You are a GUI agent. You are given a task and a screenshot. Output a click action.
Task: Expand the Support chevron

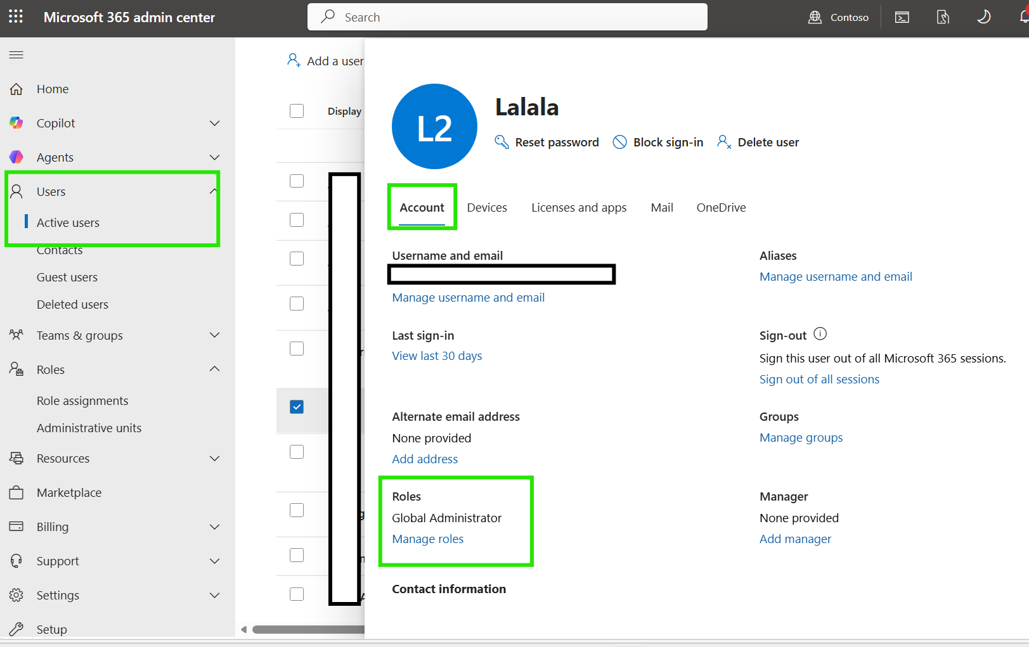coord(215,561)
